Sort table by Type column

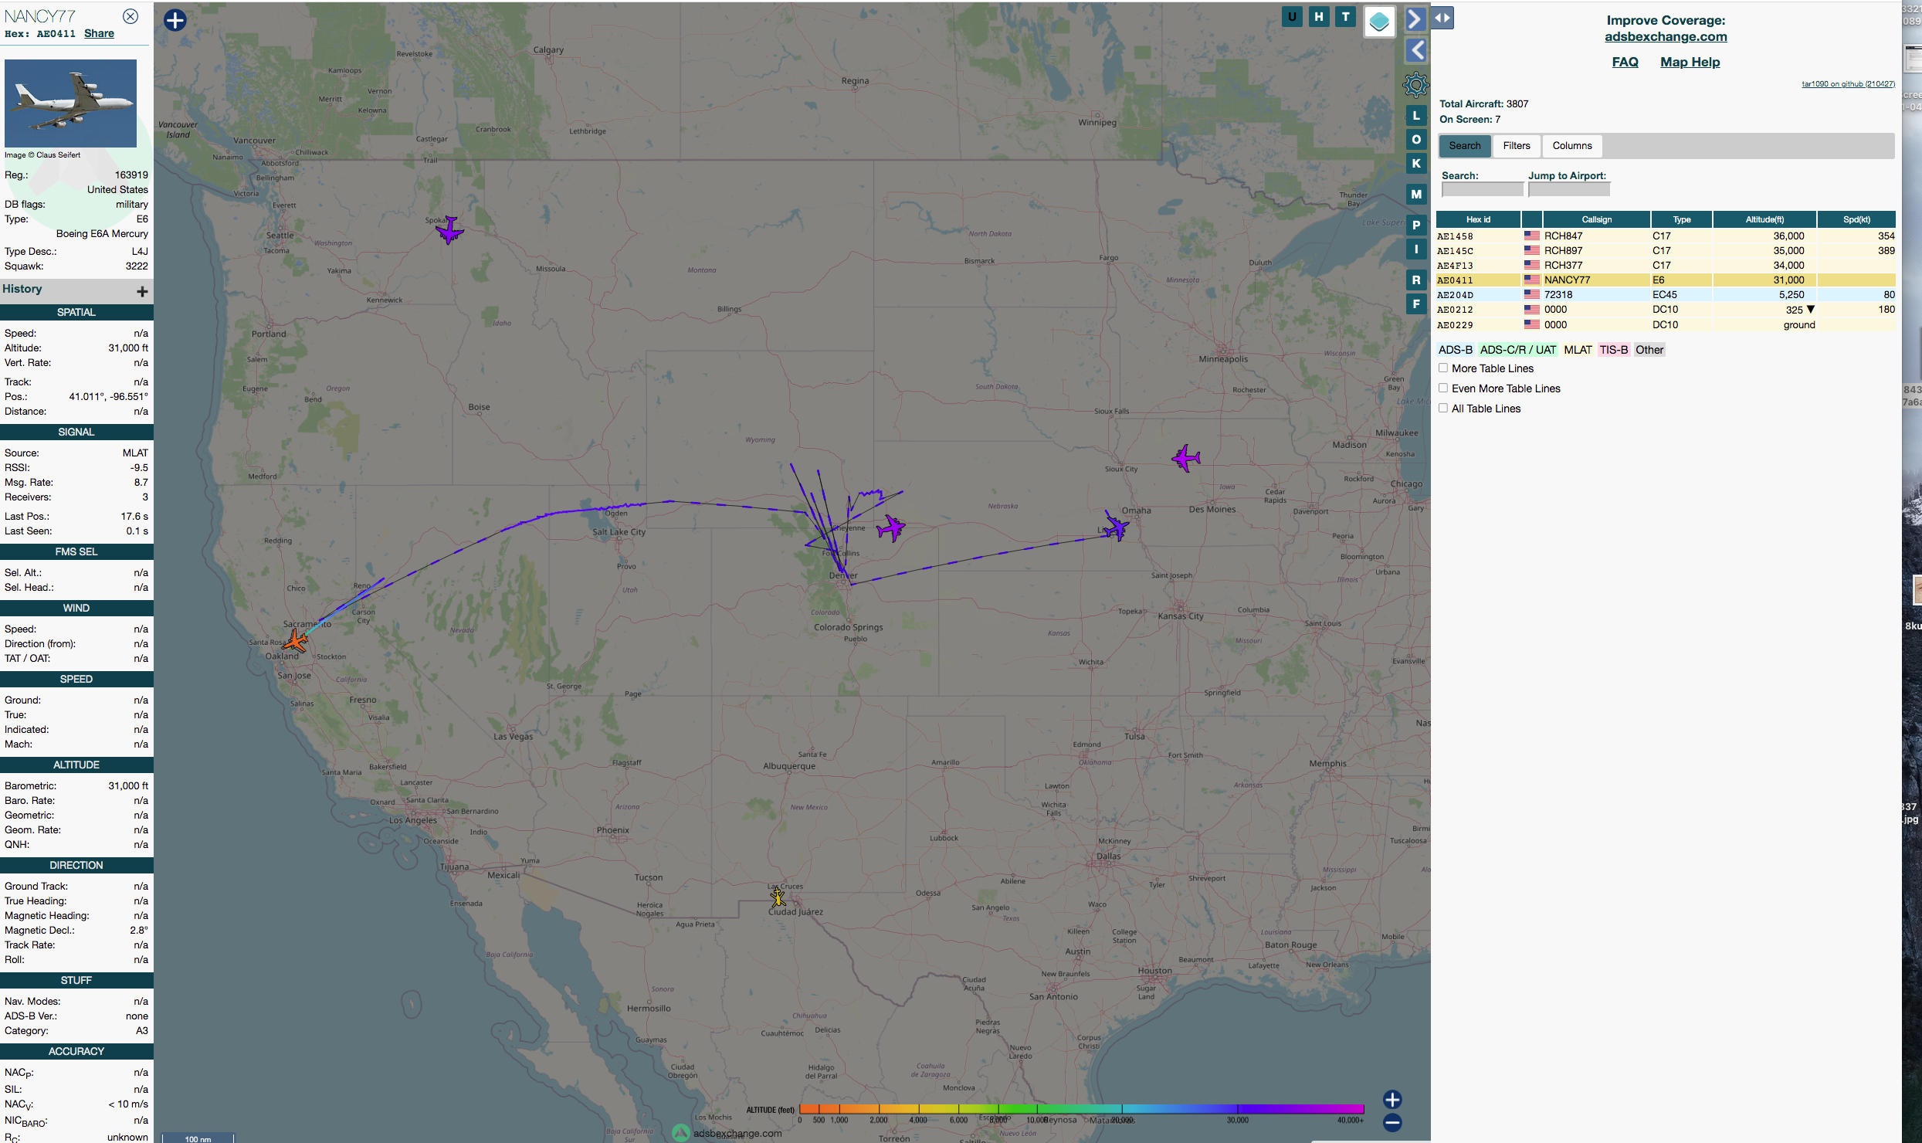(1681, 219)
